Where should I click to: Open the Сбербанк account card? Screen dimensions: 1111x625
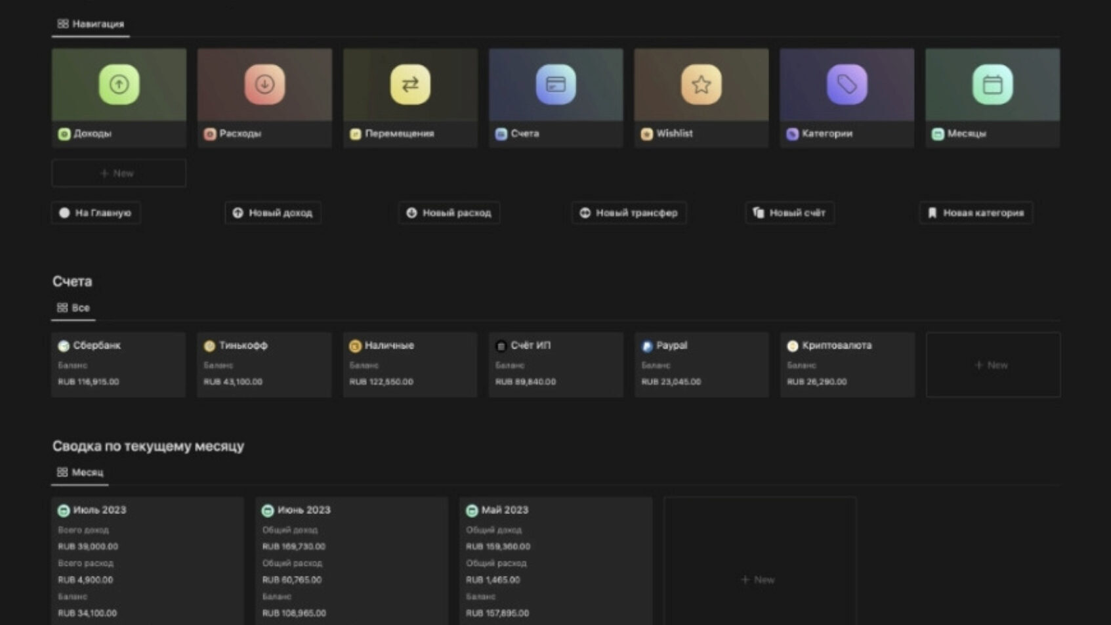point(119,364)
